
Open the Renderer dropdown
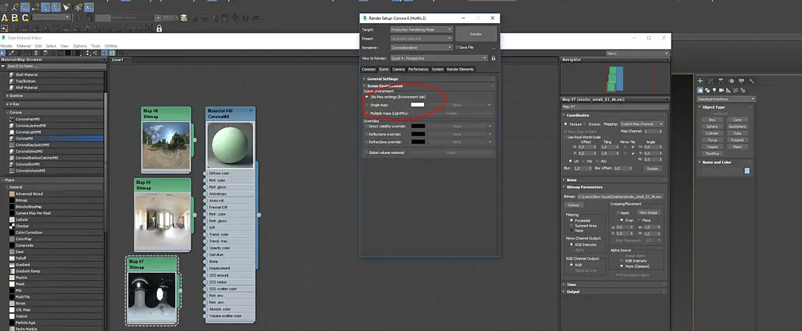(421, 47)
